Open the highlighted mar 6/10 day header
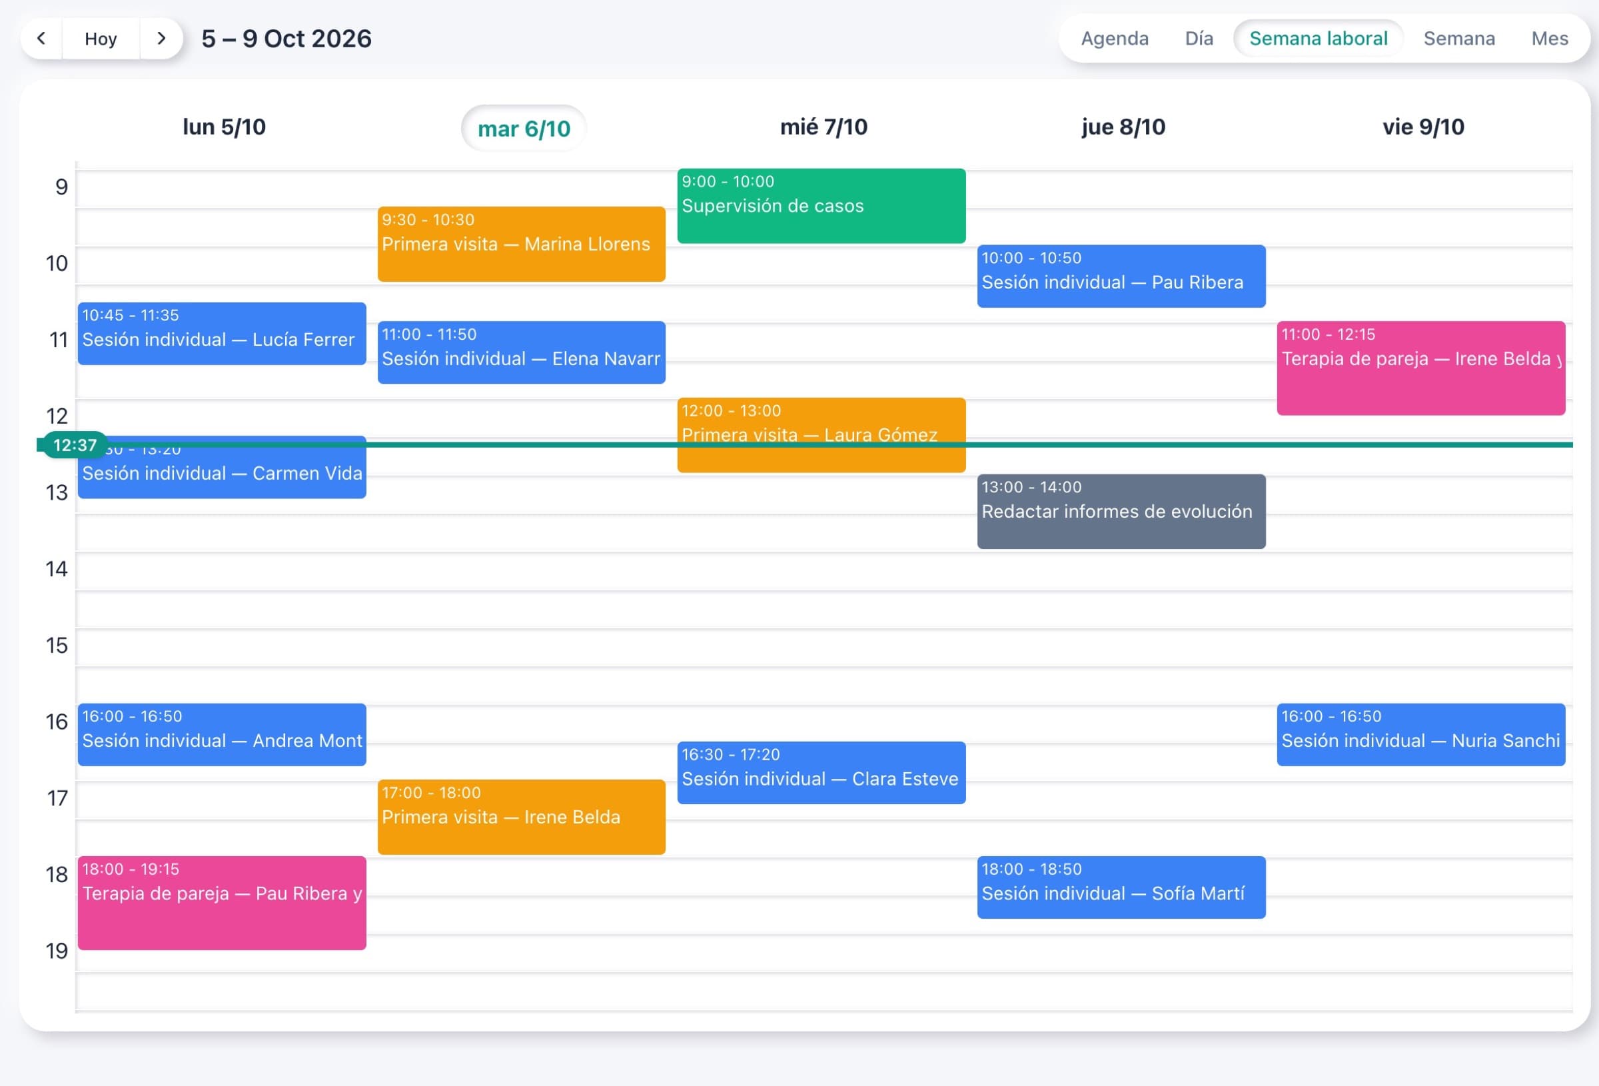This screenshot has height=1086, width=1599. tap(524, 129)
